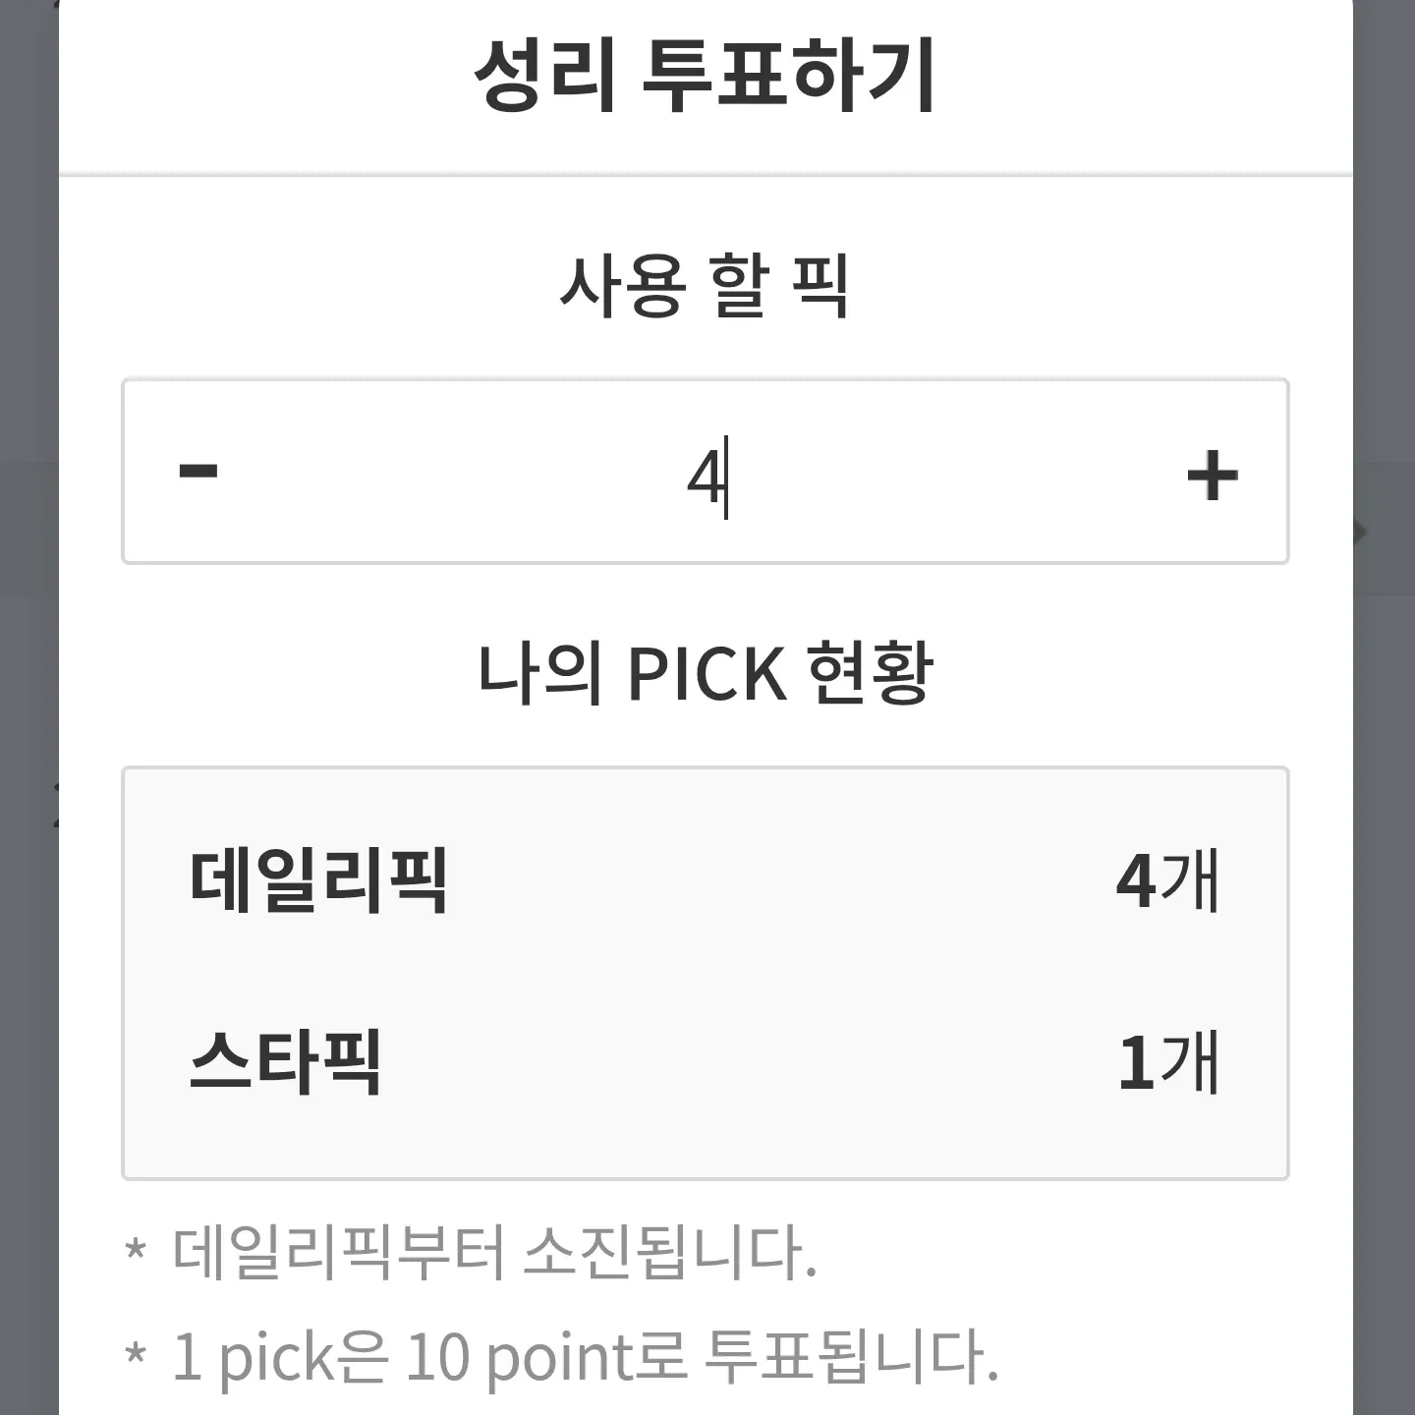
Task: Click the 성리 투표하기 dialog title
Action: click(705, 76)
